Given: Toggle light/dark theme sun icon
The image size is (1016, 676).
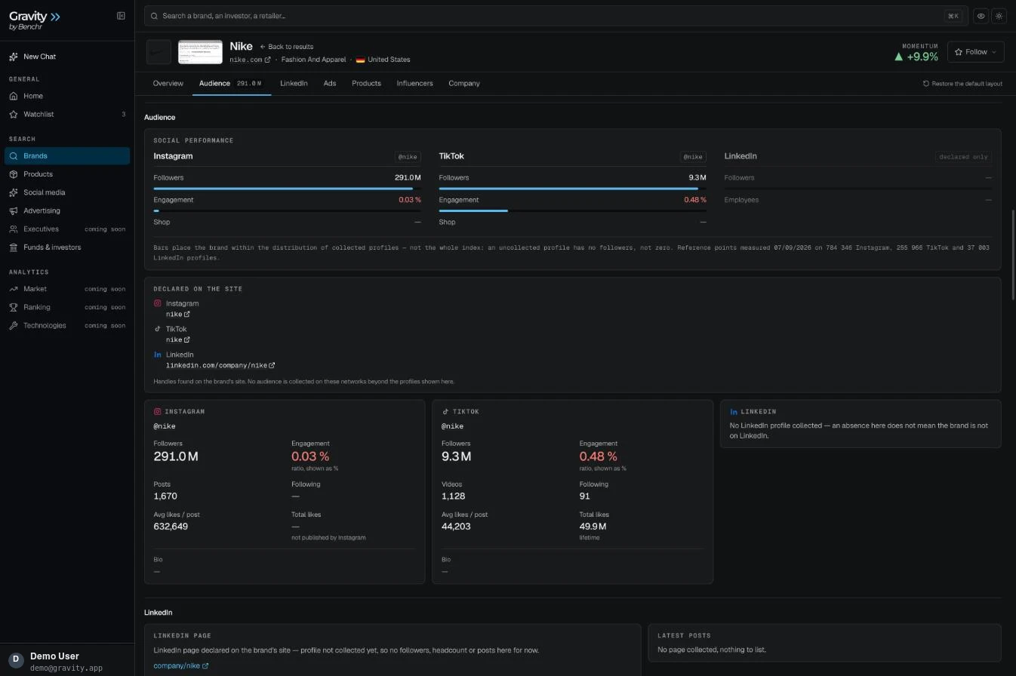Looking at the screenshot, I should pos(999,16).
